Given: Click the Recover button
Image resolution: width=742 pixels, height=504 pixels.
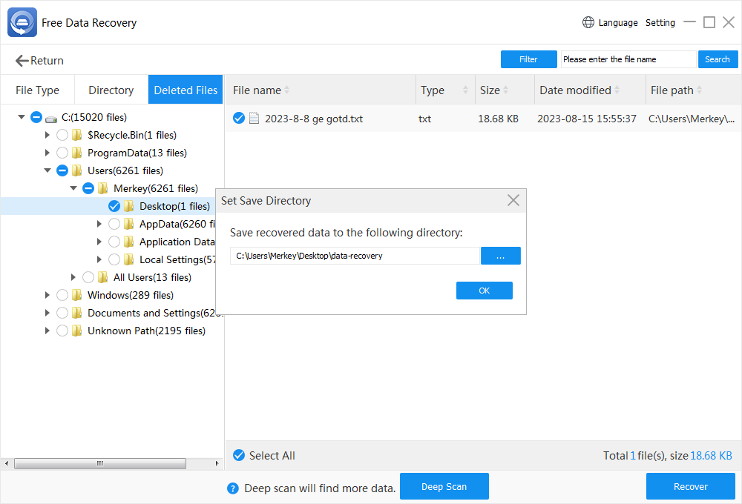Looking at the screenshot, I should pos(690,487).
